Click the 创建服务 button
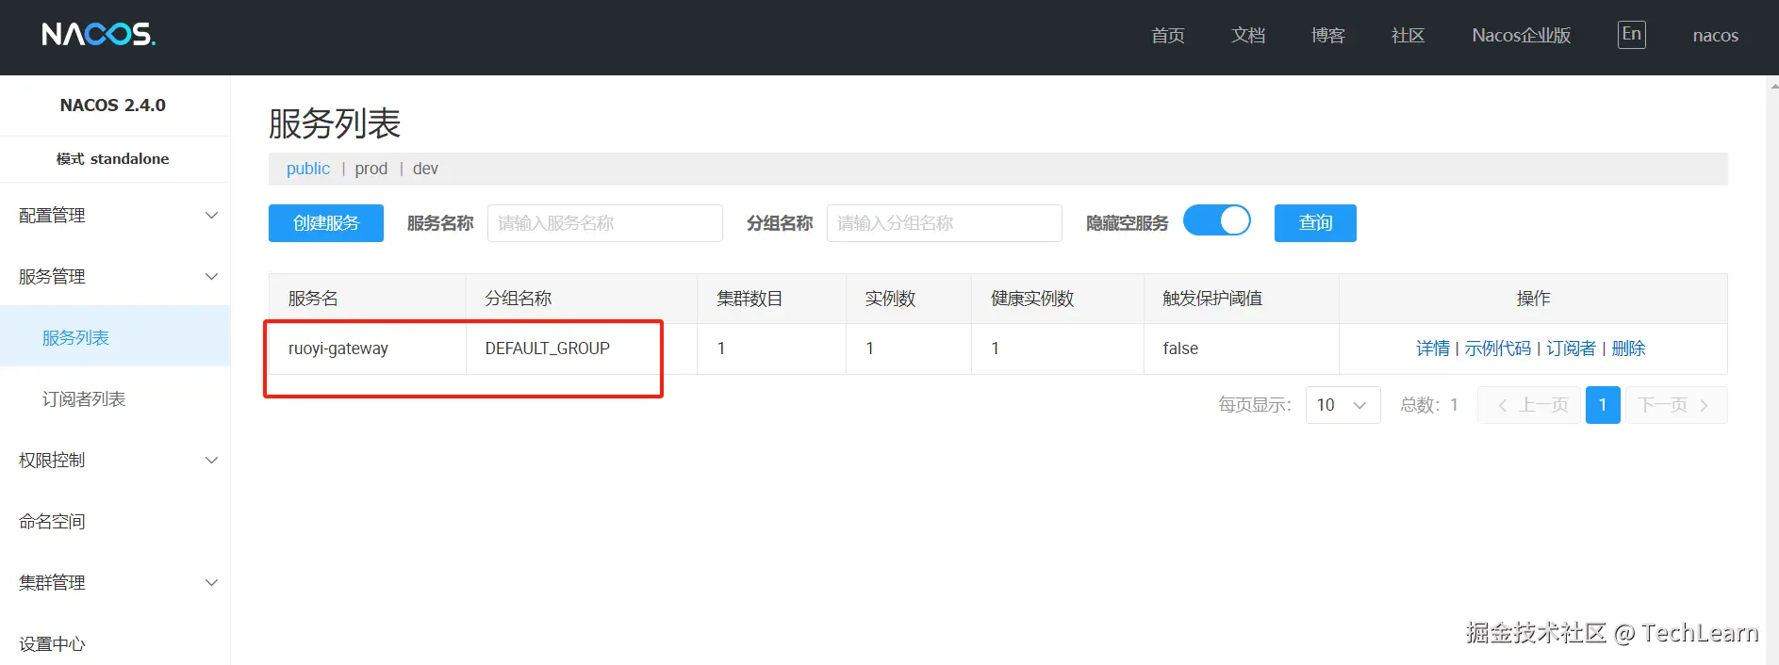1779x665 pixels. [326, 223]
